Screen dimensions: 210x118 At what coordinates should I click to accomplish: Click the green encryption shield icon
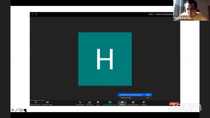coord(36,14)
